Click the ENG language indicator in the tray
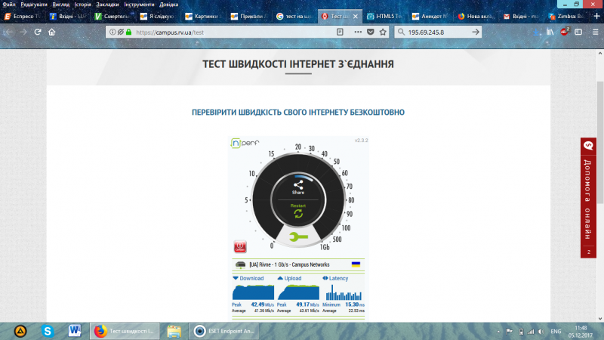Screen dimensions: 604x340 (x=555, y=332)
